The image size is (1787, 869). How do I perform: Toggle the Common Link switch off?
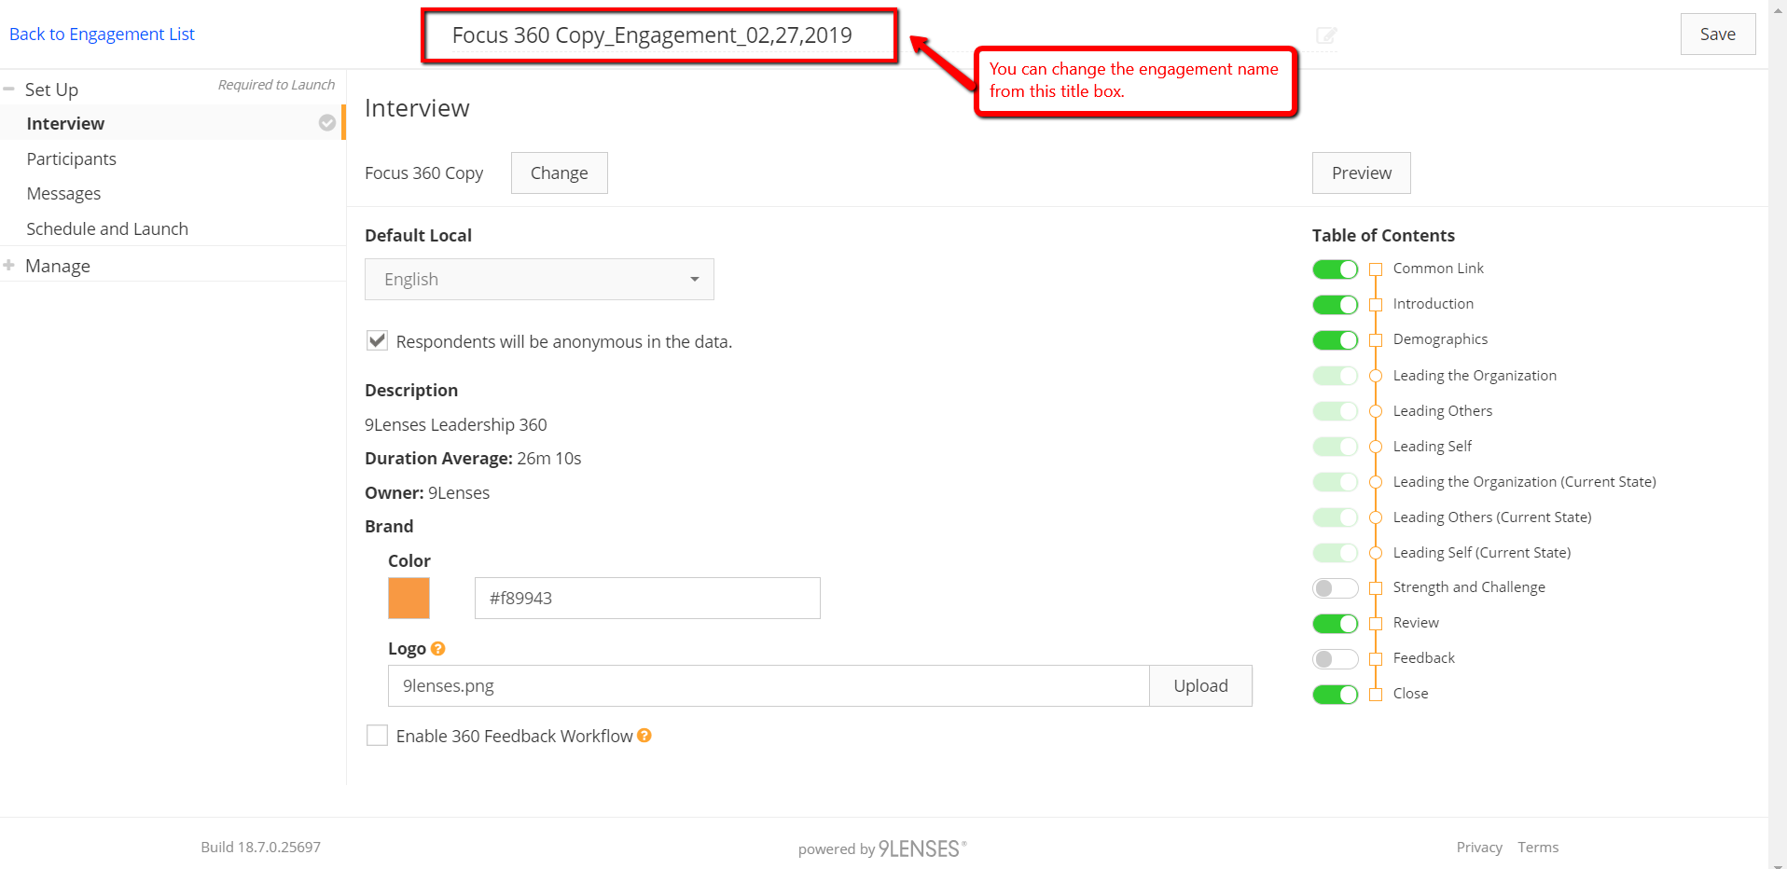click(1336, 269)
